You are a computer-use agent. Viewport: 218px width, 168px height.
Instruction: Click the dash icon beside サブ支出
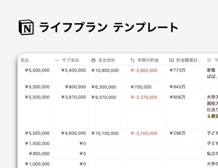[x=57, y=60]
